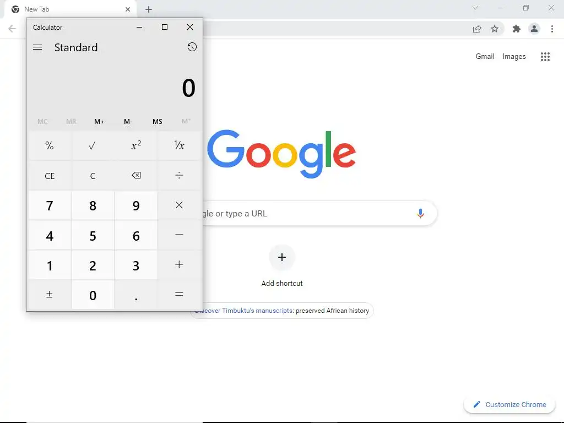Close the New Tab tab in Chrome
This screenshot has height=423, width=564.
pos(128,9)
